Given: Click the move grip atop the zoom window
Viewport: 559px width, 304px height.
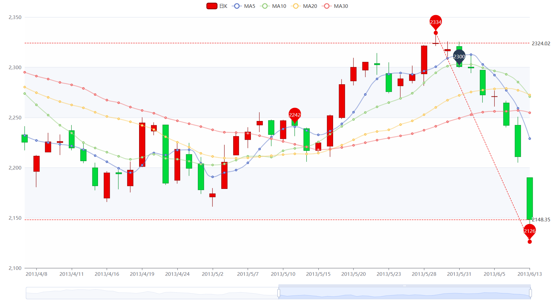Looking at the screenshot, I should click(x=404, y=286).
